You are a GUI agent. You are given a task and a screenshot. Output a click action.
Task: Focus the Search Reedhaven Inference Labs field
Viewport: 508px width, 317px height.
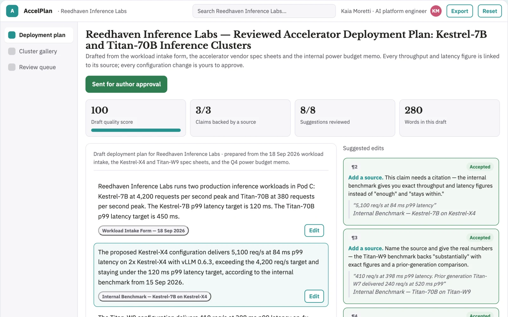click(x=264, y=11)
